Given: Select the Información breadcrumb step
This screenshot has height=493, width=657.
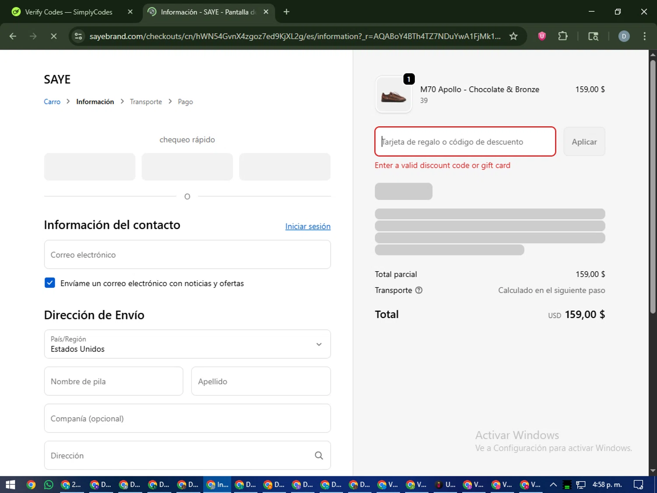Looking at the screenshot, I should (x=95, y=102).
